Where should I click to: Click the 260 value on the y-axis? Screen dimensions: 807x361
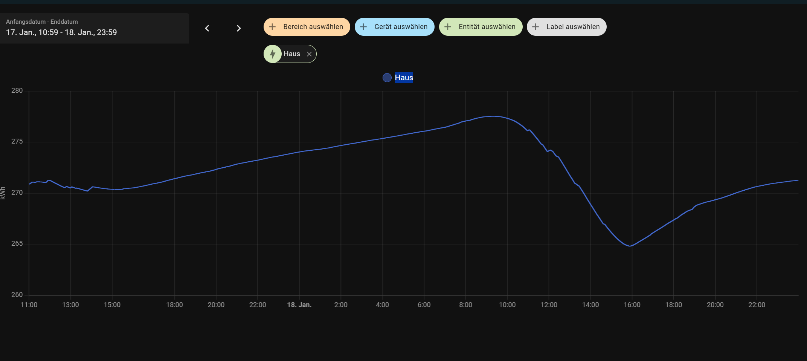[17, 295]
